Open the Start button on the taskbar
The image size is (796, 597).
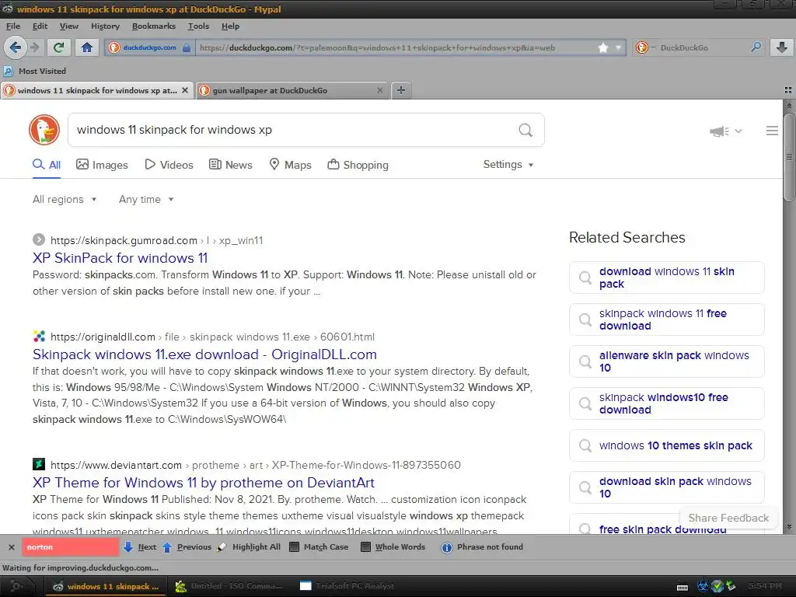(16, 586)
